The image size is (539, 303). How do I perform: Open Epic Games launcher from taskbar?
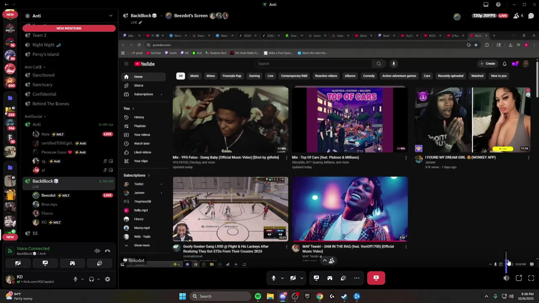(307, 296)
